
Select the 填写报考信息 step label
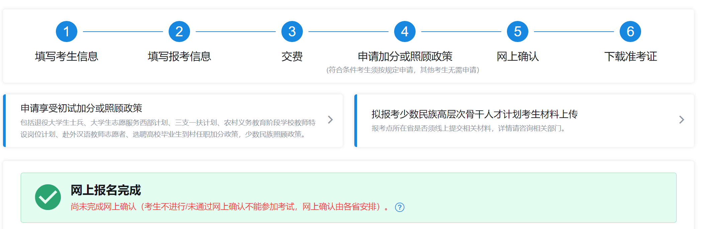tap(179, 56)
